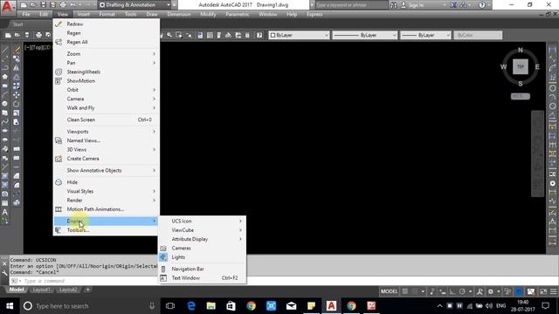
Task: Open Named Views from the View menu
Action: [x=107, y=140]
